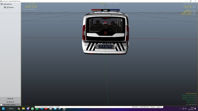
Task: Enable the Also hide children checkbox
Action: point(1,105)
